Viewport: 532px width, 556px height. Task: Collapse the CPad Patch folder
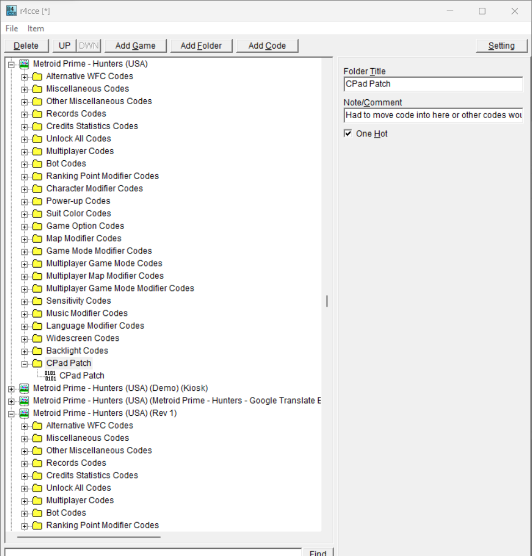(x=24, y=364)
